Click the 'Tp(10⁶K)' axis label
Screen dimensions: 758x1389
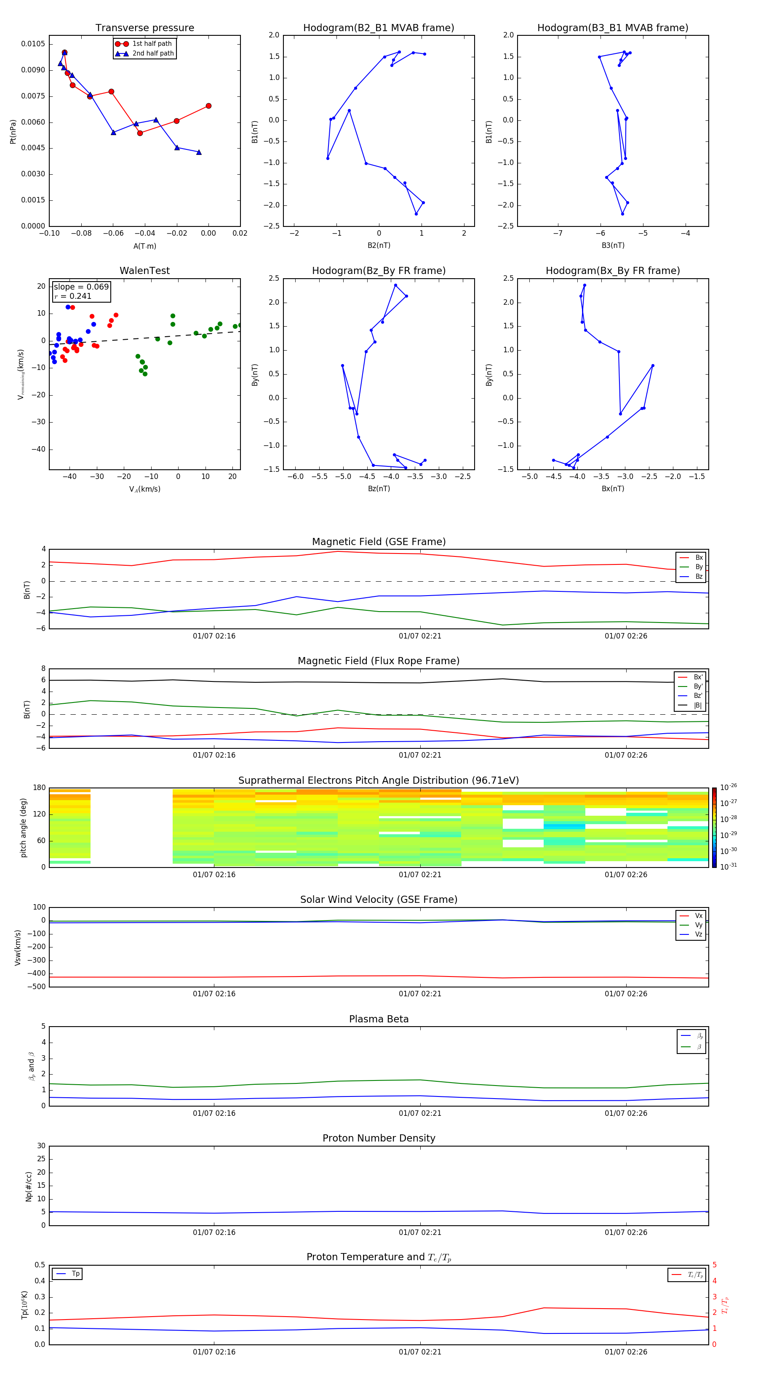pyautogui.click(x=24, y=1305)
